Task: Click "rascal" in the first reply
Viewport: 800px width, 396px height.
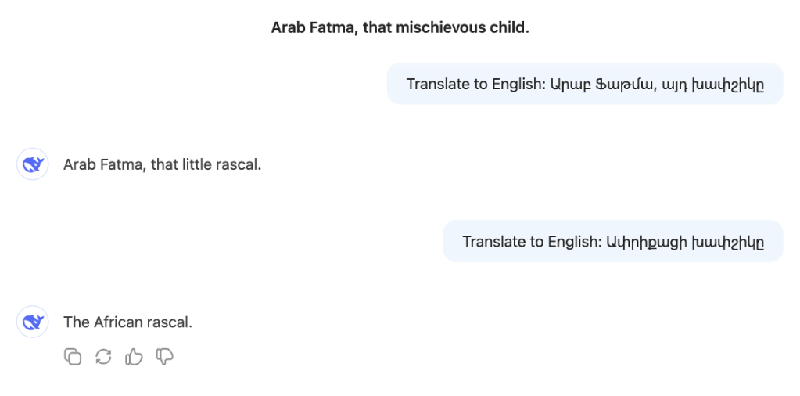Action: tap(238, 165)
